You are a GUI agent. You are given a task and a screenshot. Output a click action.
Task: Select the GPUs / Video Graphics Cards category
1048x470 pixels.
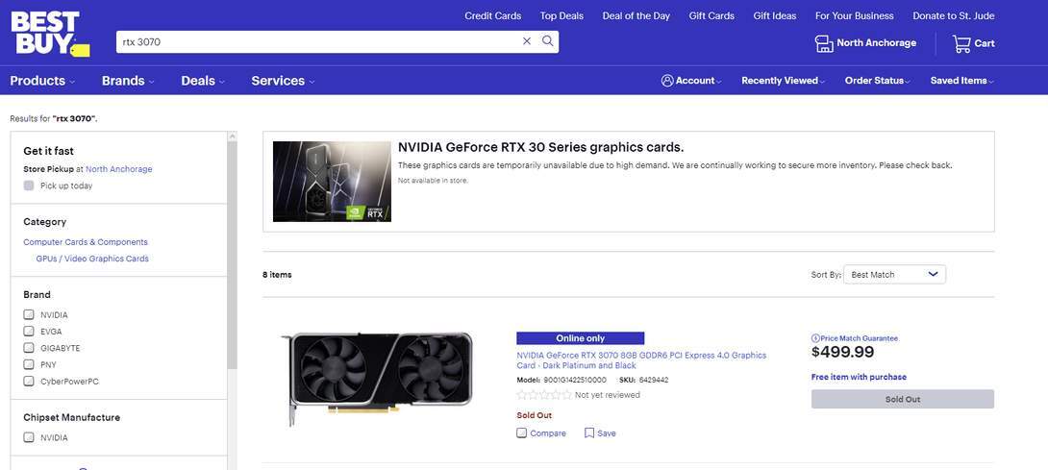92,259
